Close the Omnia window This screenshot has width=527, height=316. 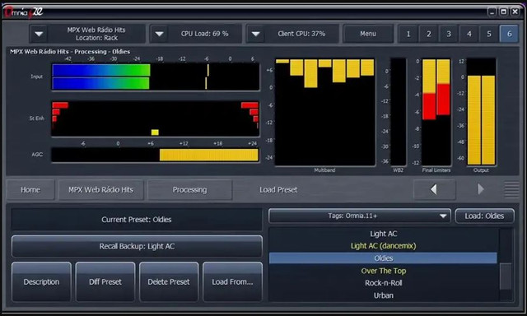(x=515, y=12)
